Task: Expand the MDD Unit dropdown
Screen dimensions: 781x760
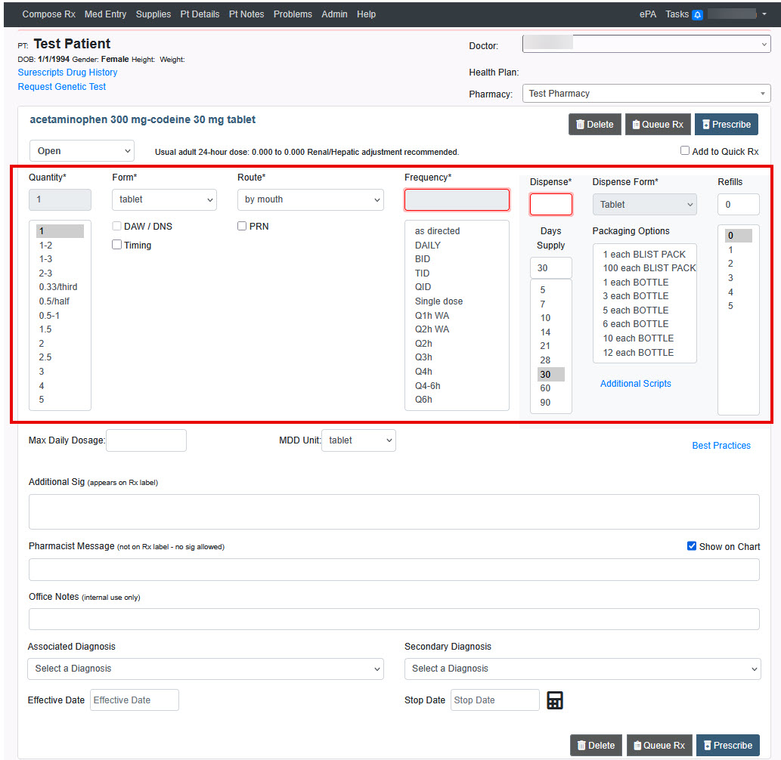Action: [358, 440]
